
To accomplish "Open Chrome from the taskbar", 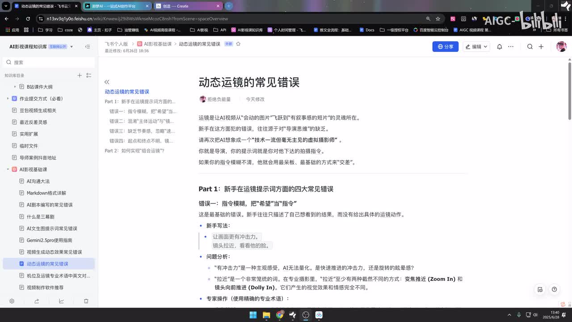I will point(279,315).
